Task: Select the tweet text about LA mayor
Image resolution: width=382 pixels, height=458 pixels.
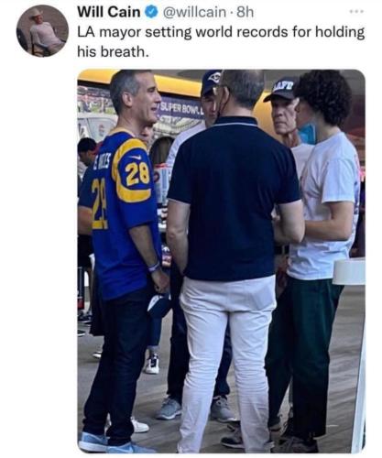Action: tap(221, 41)
